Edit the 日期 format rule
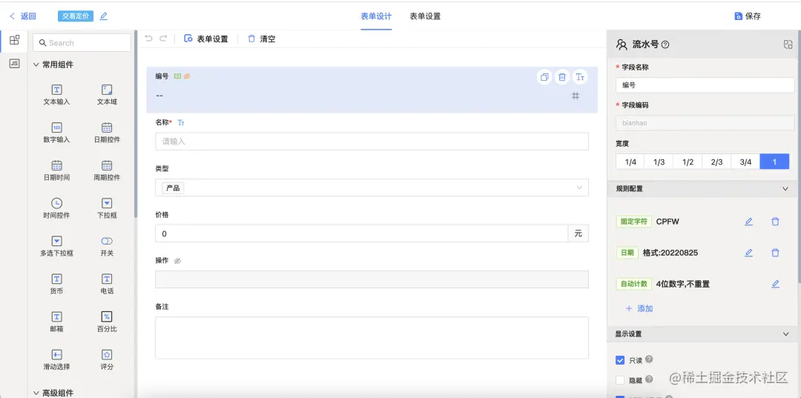Image resolution: width=801 pixels, height=398 pixels. click(749, 253)
